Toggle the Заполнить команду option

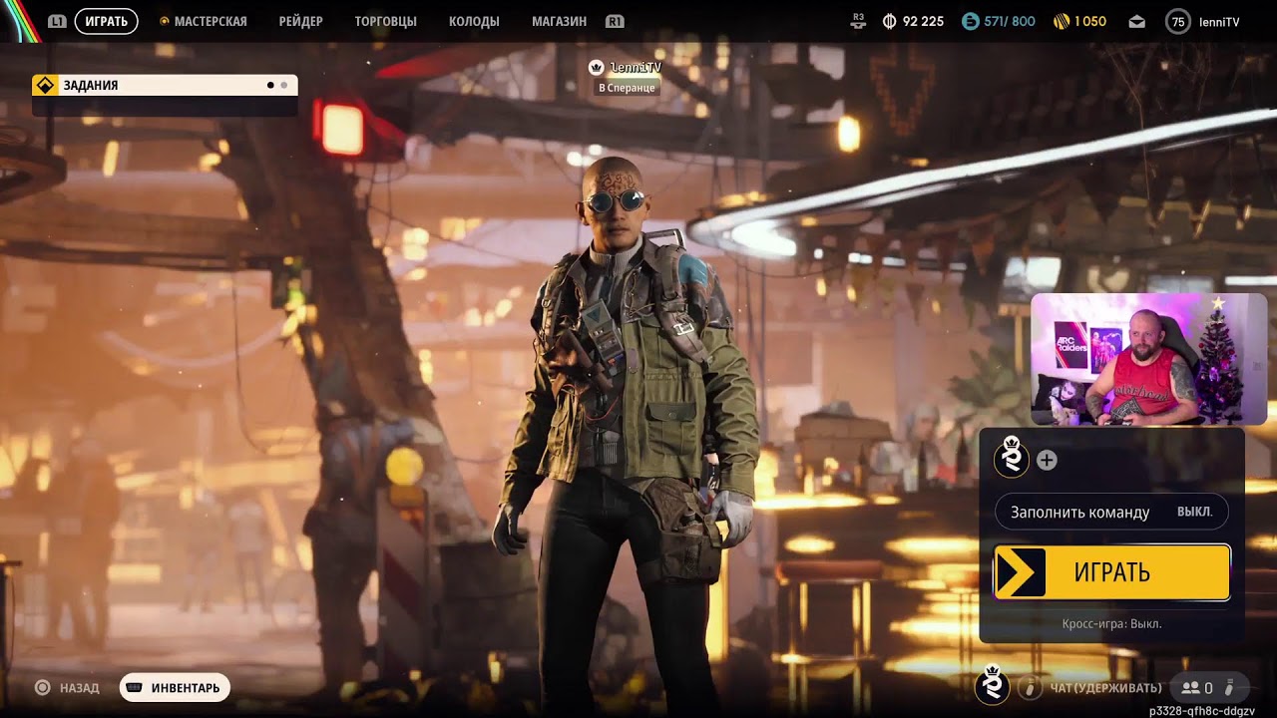1111,512
